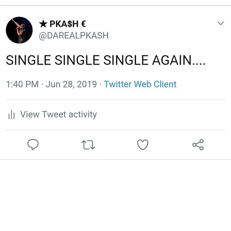
Task: Retweet this tweet using the arrows icon
Action: pyautogui.click(x=88, y=145)
